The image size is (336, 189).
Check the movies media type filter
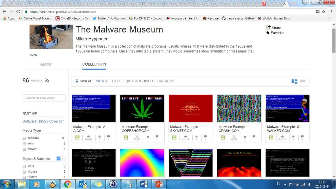(x=24, y=149)
